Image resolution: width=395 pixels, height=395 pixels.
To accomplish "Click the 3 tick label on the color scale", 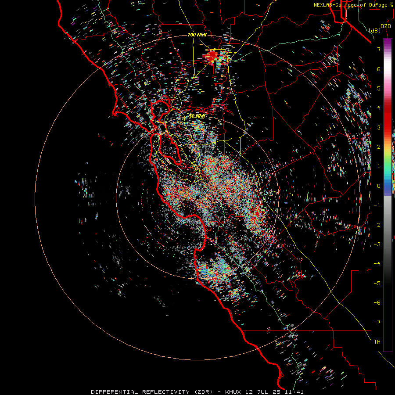I will 379,127.
